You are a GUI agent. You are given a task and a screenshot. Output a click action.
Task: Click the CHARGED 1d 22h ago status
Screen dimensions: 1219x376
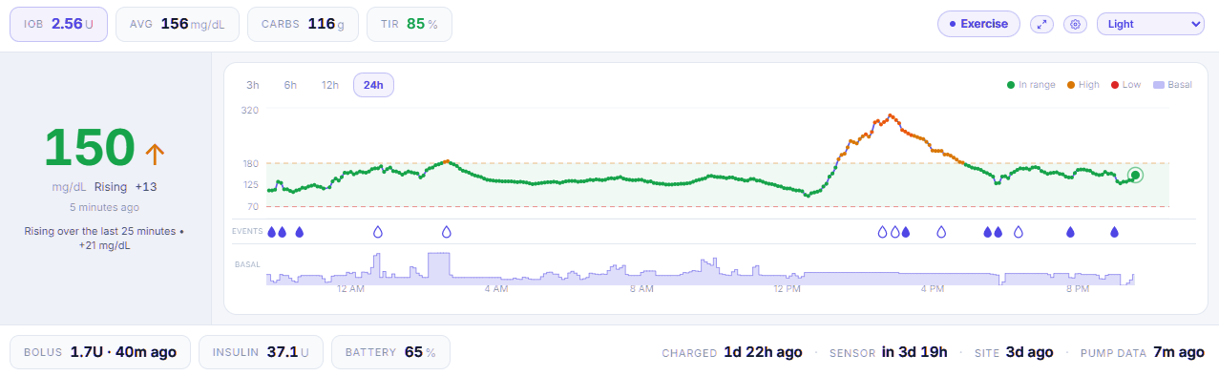(732, 352)
